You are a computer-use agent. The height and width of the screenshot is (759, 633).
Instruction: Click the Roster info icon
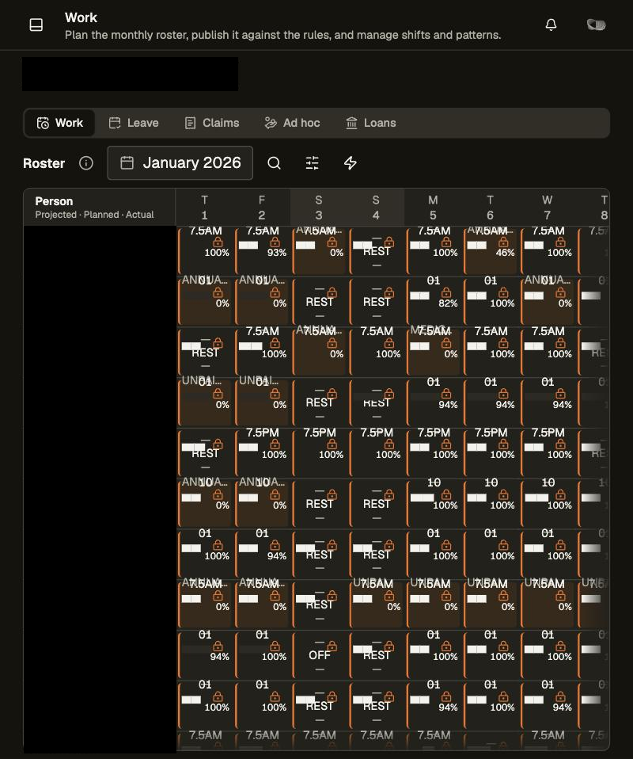click(x=86, y=163)
